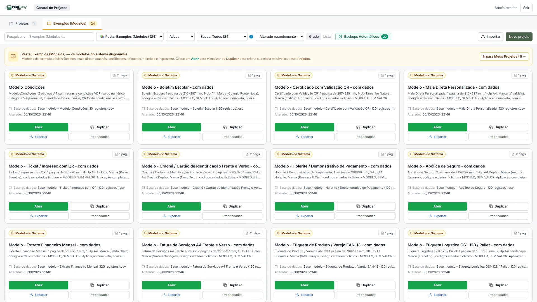Select the Projetos tab
Viewport: 537px width, 302px height.
(23, 23)
